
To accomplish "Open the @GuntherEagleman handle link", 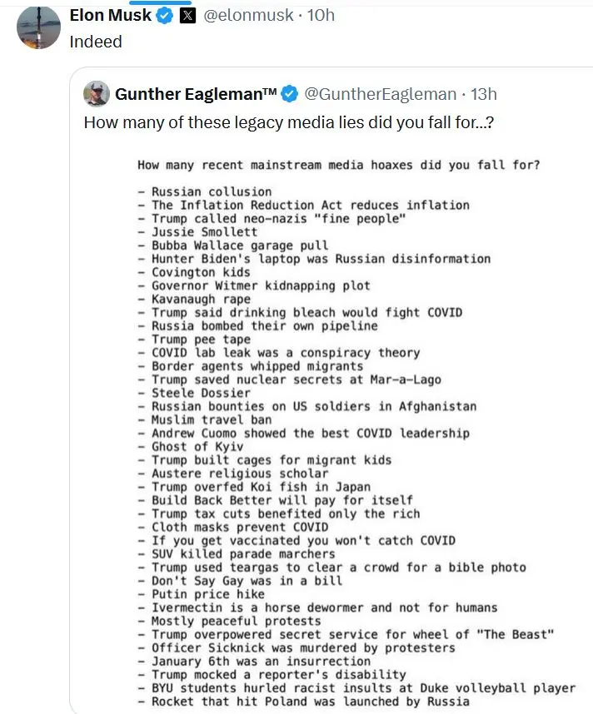I will click(380, 94).
